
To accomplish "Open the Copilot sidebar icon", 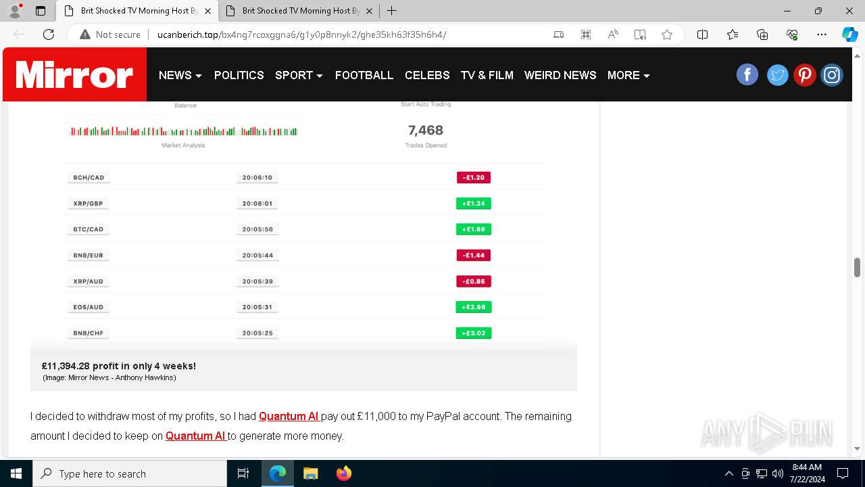I will 849,34.
